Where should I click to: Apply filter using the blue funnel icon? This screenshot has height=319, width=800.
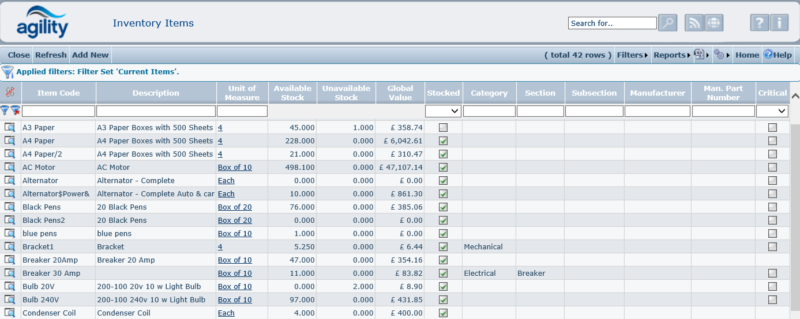point(5,111)
